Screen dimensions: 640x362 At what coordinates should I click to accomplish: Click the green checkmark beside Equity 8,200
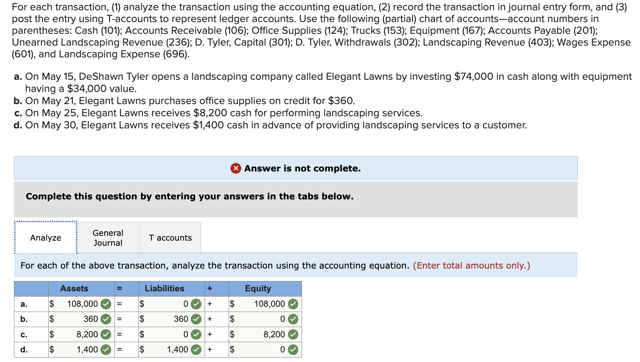pyautogui.click(x=293, y=334)
